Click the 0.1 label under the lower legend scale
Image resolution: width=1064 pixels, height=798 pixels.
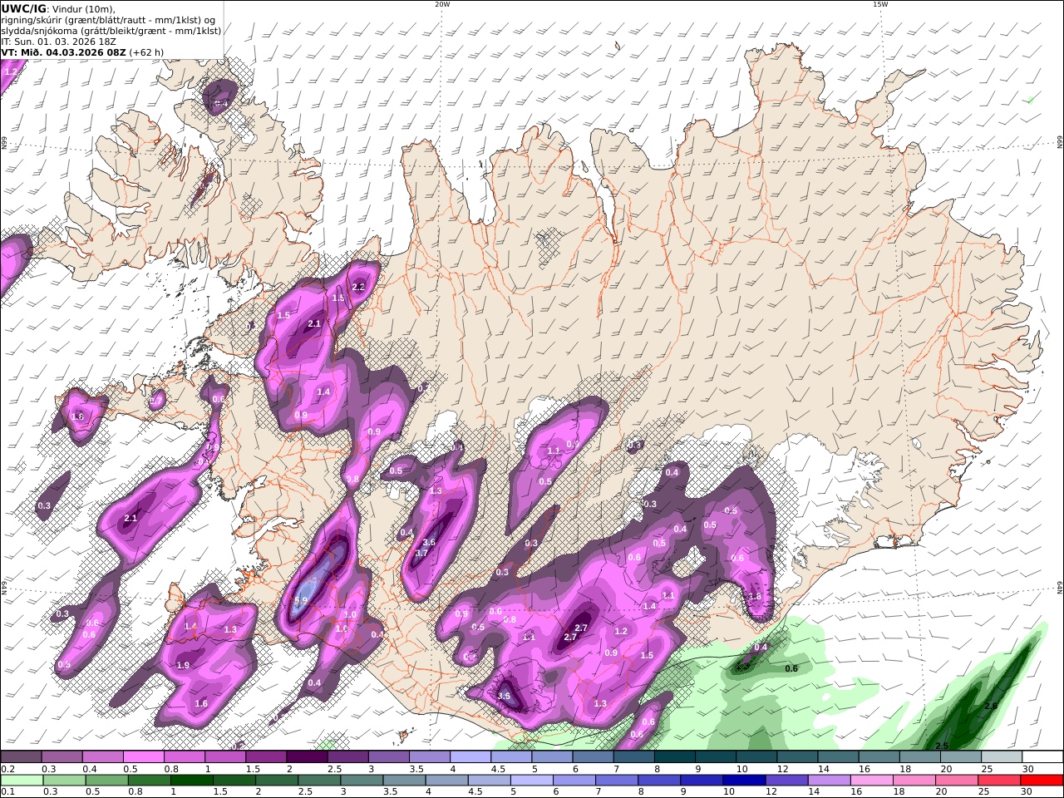coord(7,792)
